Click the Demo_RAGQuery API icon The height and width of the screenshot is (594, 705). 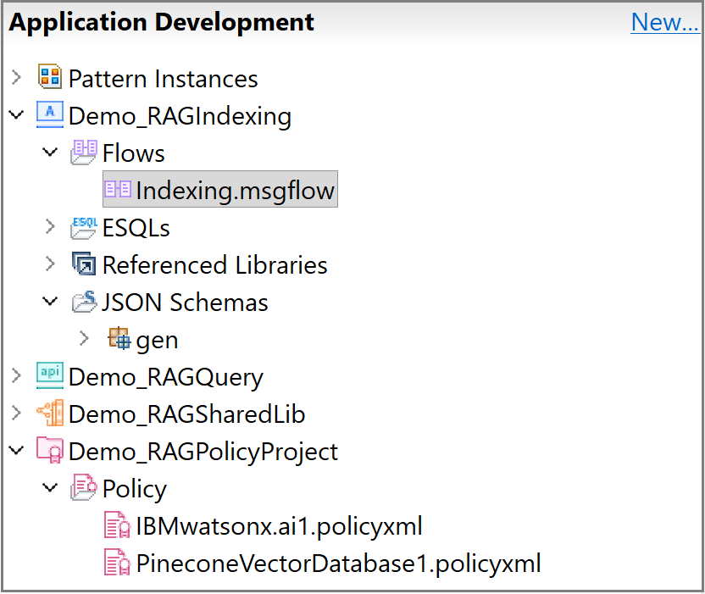(50, 376)
